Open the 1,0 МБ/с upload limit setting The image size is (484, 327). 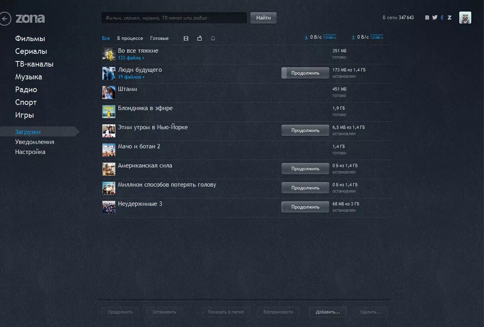coord(377,37)
